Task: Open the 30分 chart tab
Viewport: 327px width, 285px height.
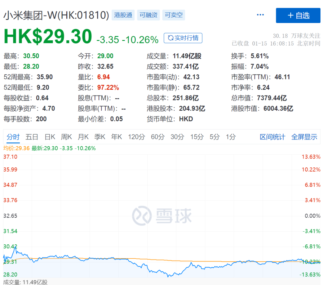Action: (x=177, y=137)
